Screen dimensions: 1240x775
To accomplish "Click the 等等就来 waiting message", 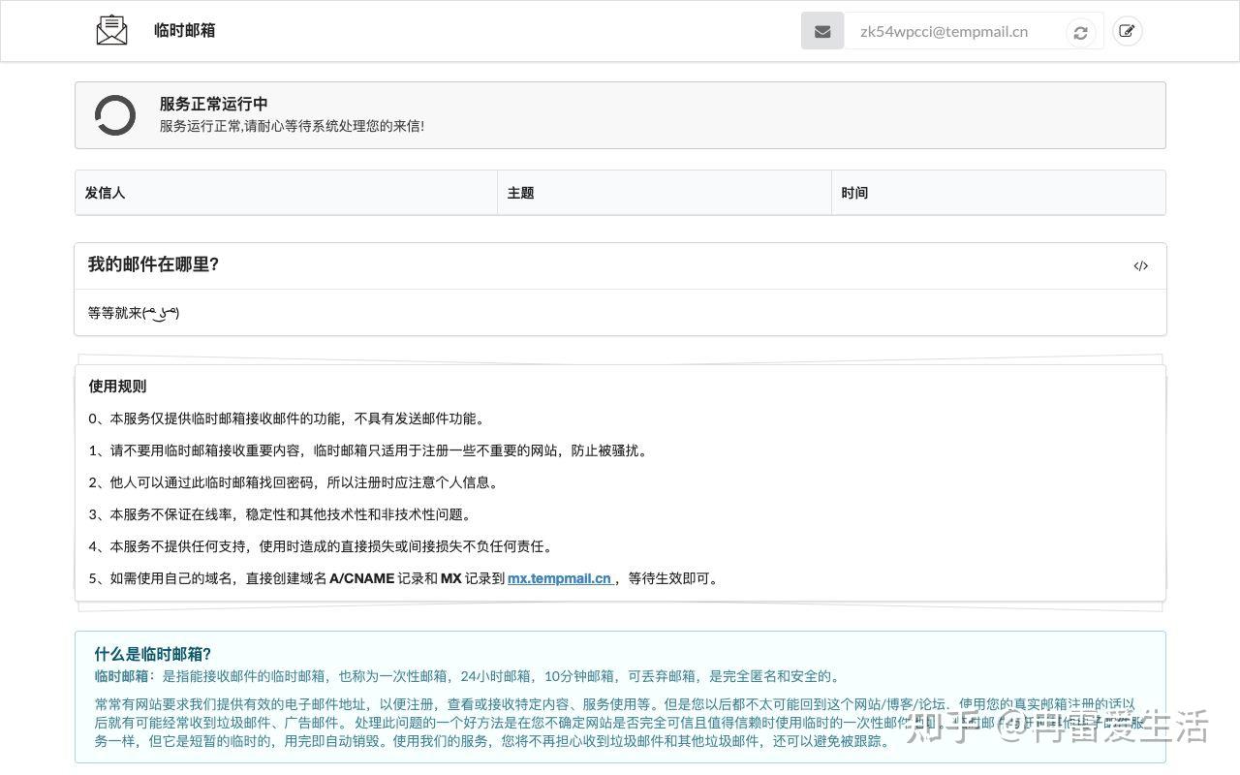I will [134, 312].
